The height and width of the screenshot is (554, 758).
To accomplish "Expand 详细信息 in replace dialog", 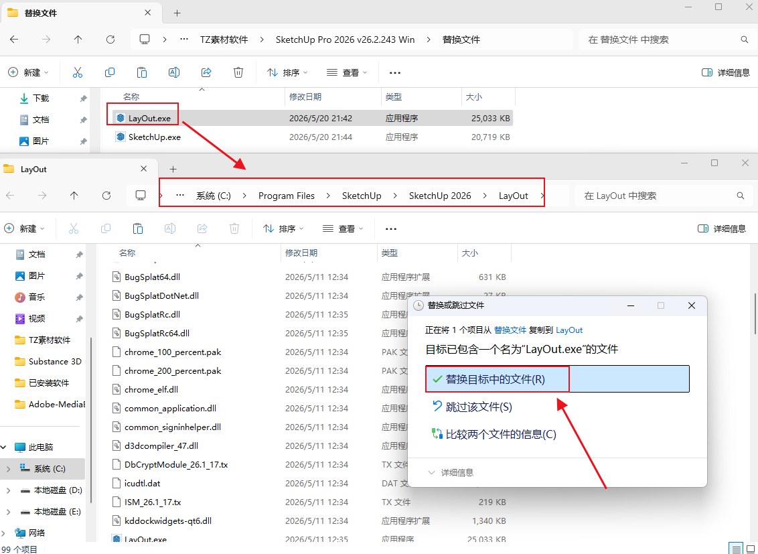I will pyautogui.click(x=451, y=472).
